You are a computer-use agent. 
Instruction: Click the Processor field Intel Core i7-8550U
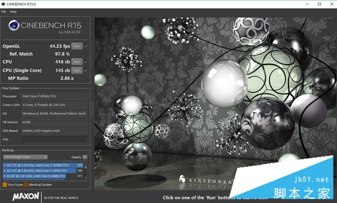pyautogui.click(x=54, y=96)
